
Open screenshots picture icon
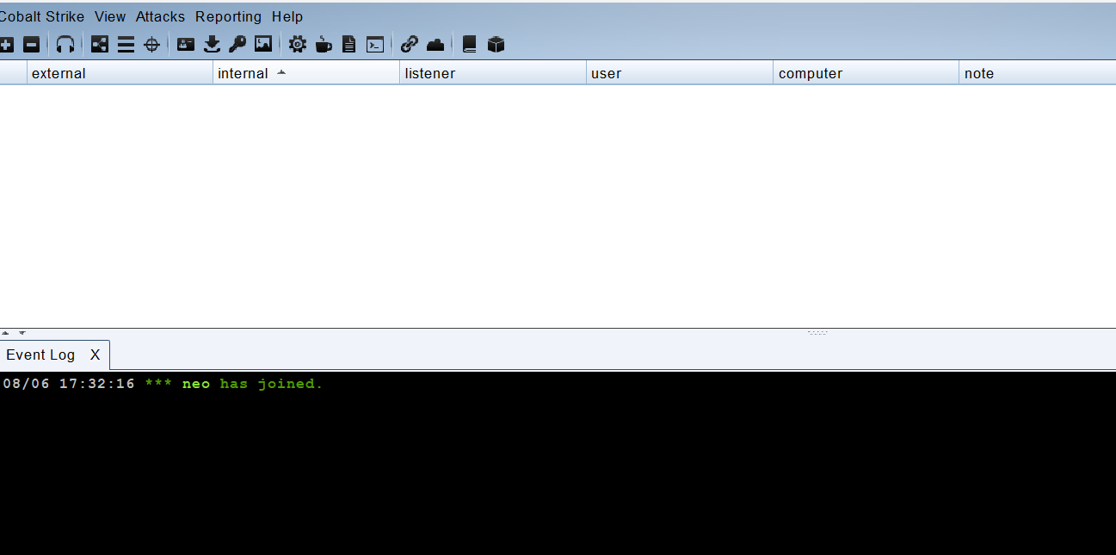pos(263,45)
